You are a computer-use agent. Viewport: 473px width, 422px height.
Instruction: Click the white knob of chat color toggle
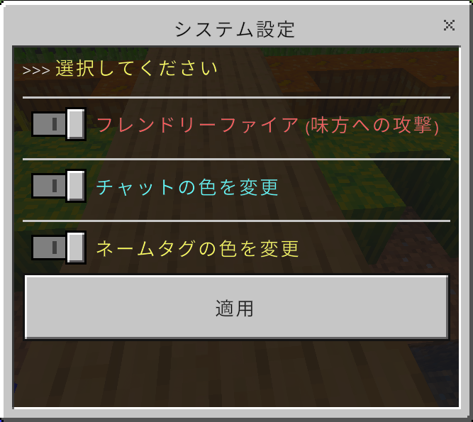point(76,186)
